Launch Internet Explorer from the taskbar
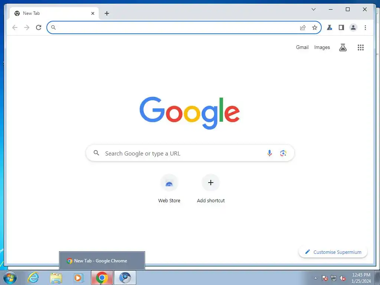Image resolution: width=380 pixels, height=285 pixels. click(33, 278)
